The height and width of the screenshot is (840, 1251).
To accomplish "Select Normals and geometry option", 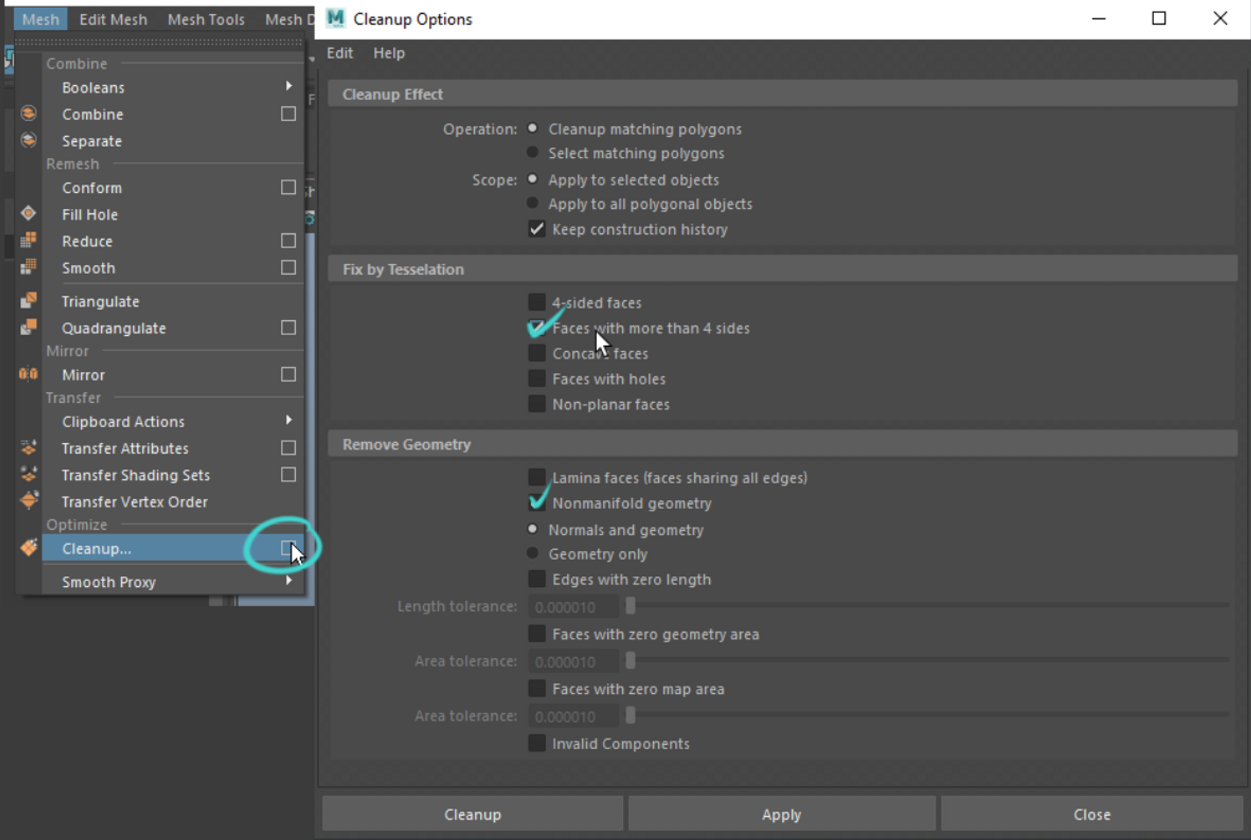I will (x=532, y=529).
